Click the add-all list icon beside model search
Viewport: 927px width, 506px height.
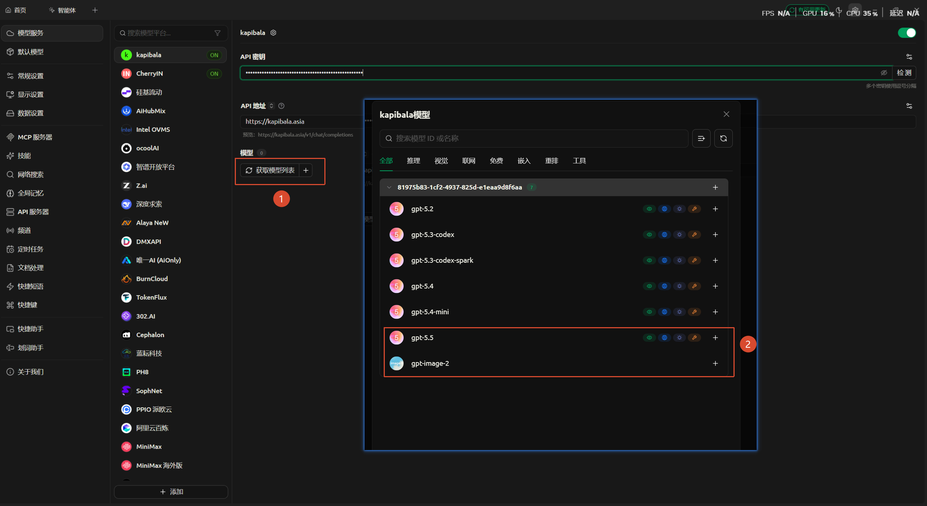[x=701, y=138]
